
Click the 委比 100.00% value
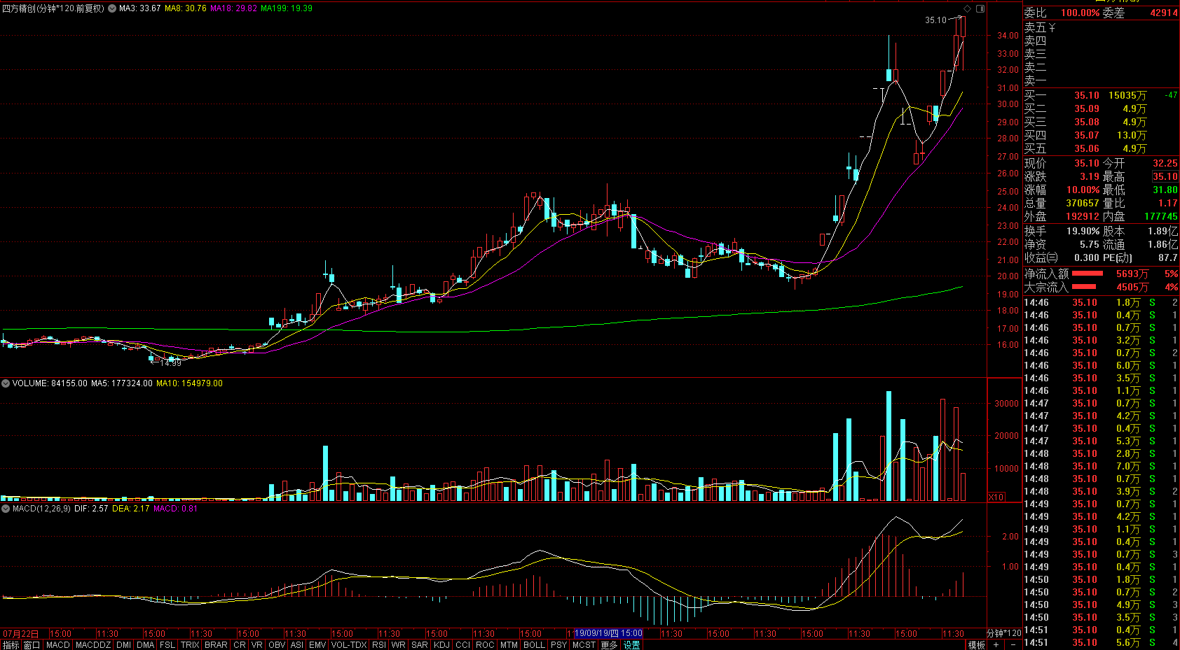point(1080,13)
